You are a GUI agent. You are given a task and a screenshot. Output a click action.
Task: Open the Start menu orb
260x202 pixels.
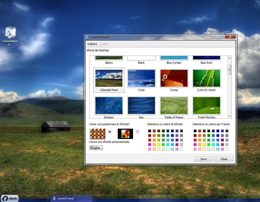(x=5, y=199)
